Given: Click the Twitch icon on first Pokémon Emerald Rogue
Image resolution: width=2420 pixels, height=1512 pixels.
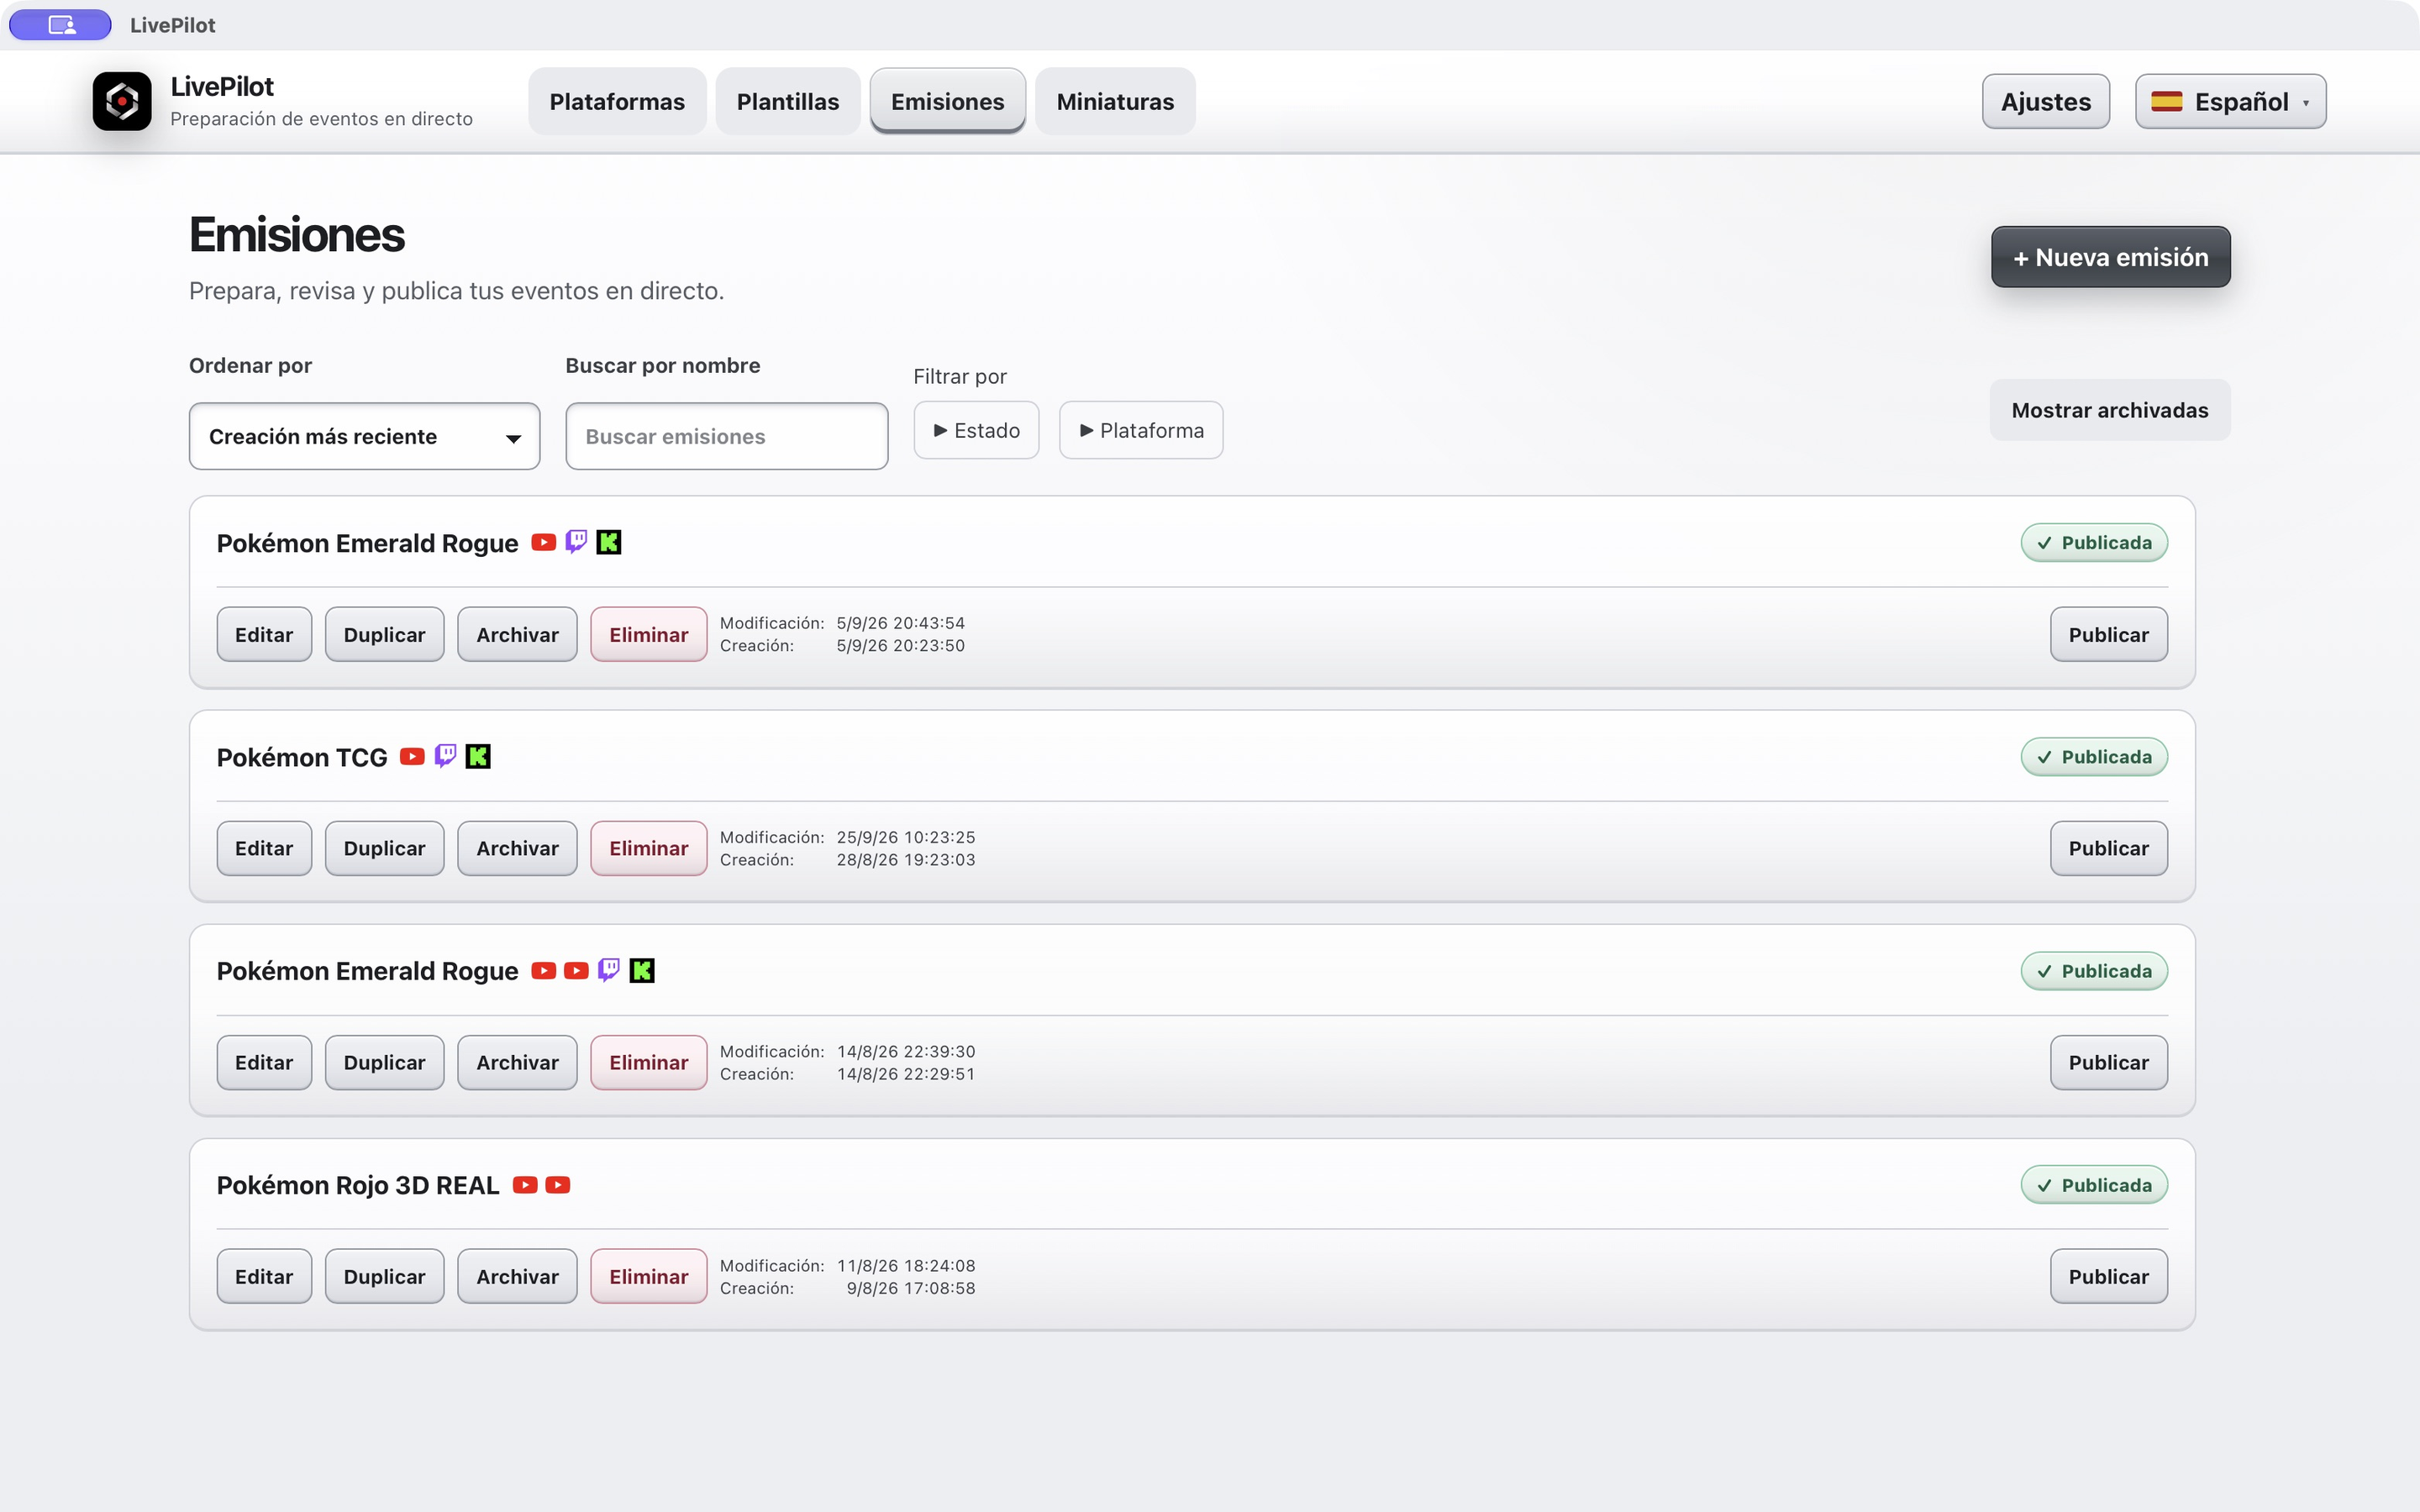Looking at the screenshot, I should point(576,542).
